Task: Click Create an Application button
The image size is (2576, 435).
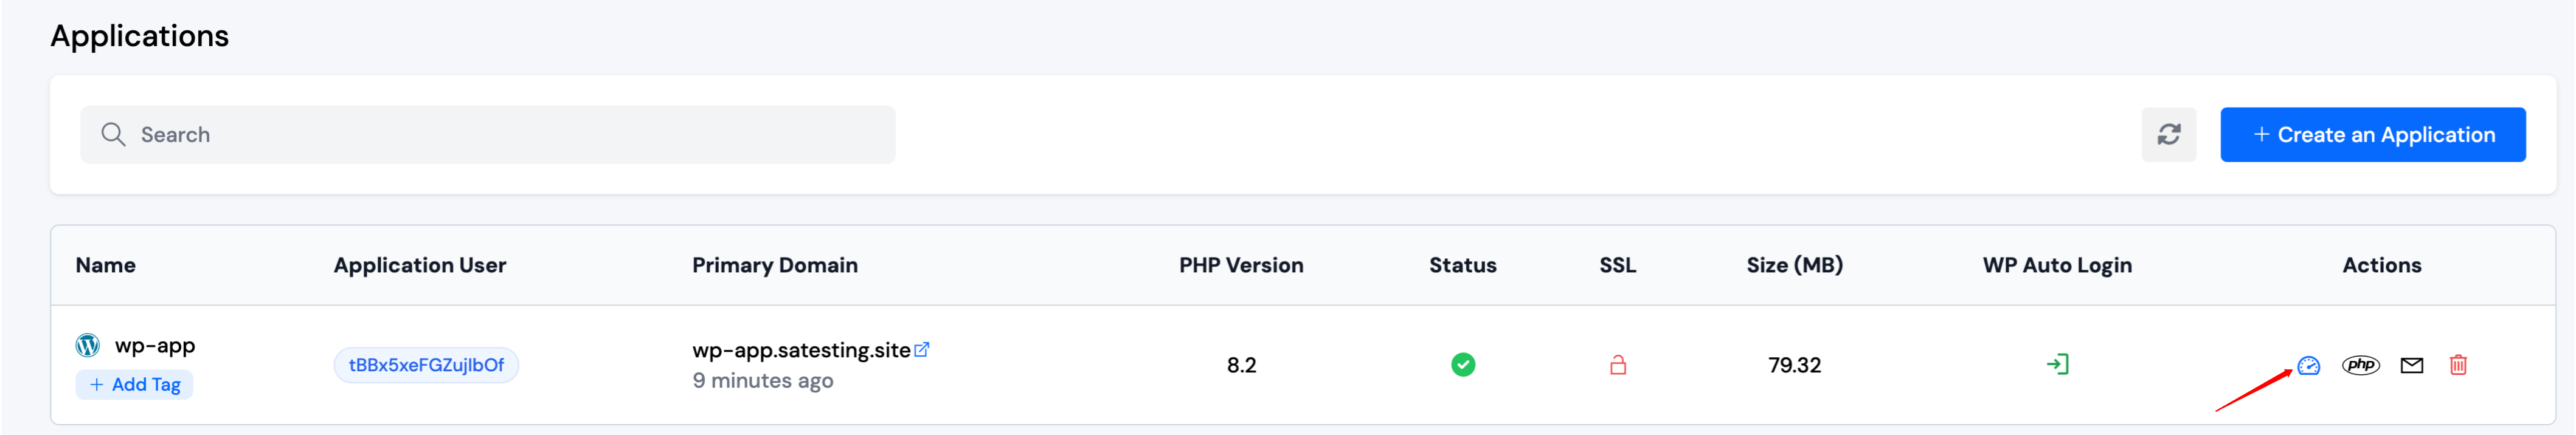Action: click(2372, 135)
